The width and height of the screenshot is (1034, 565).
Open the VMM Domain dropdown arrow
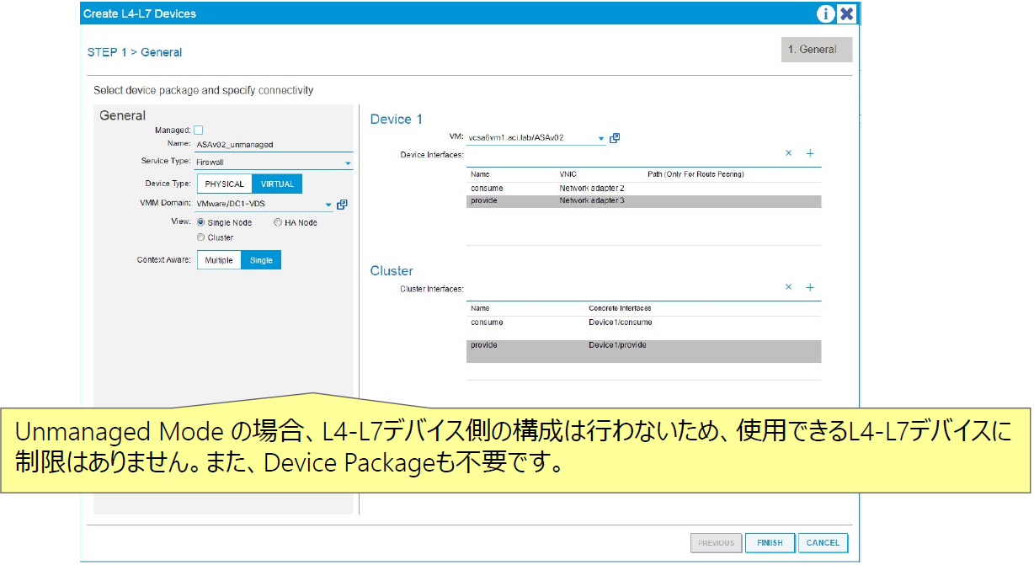(328, 205)
